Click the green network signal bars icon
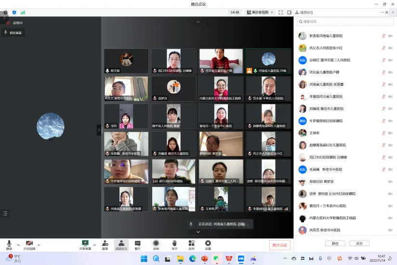Screen dimensions: 397x265 point(23,12)
